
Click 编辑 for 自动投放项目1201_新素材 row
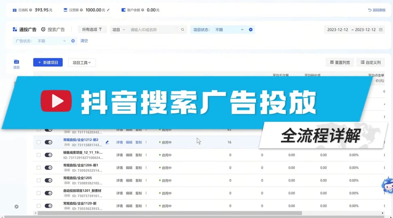click(x=129, y=193)
